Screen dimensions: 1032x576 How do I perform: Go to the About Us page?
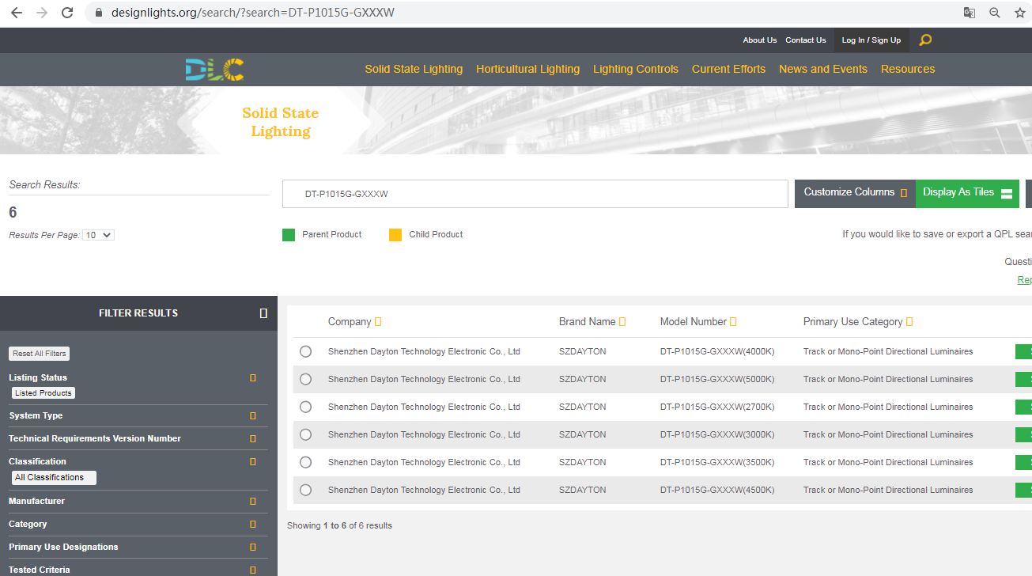tap(760, 40)
